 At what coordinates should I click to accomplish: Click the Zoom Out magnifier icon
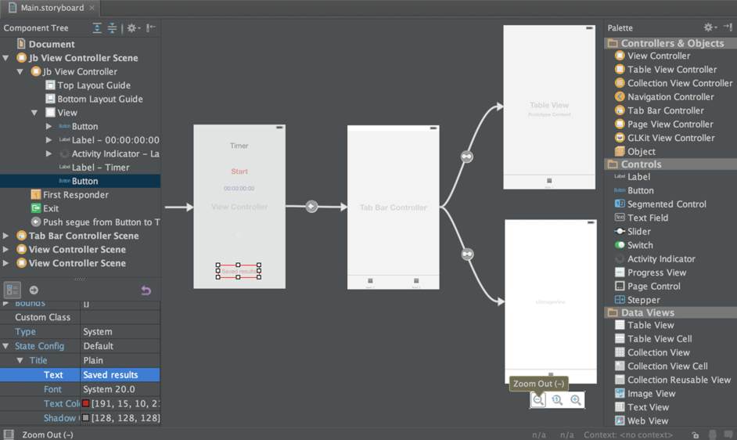538,400
